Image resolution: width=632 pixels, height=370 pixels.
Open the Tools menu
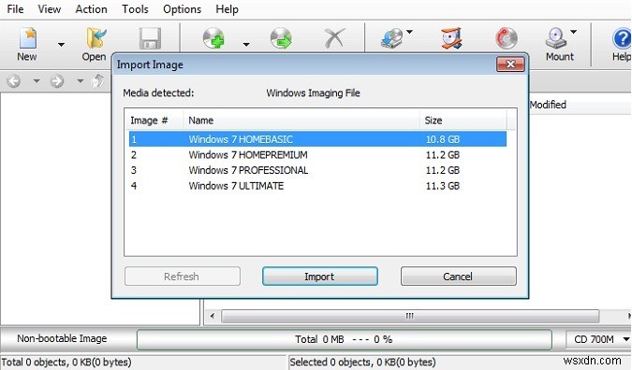click(x=135, y=9)
